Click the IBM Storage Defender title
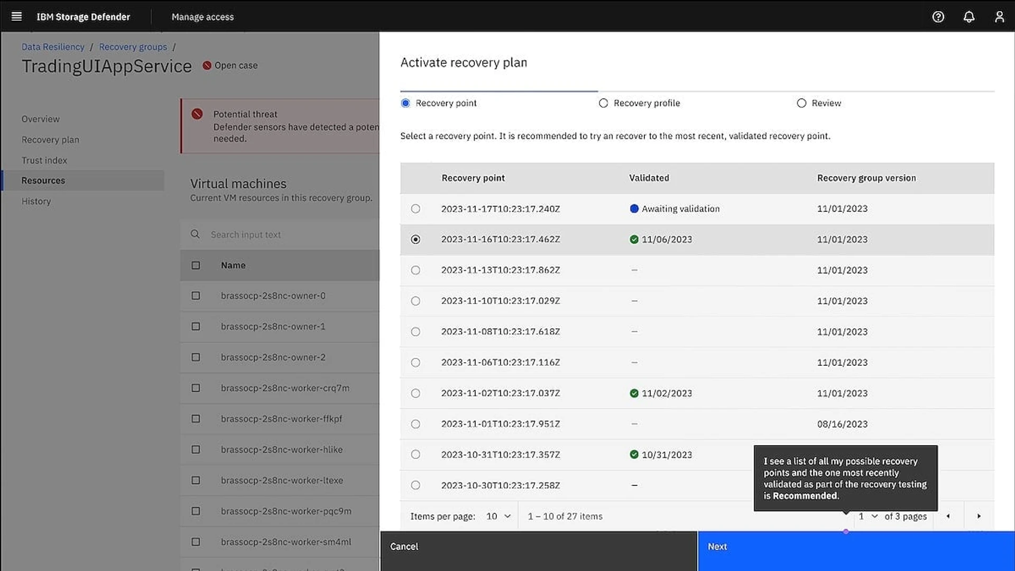Viewport: 1015px width, 571px height. 83,17
